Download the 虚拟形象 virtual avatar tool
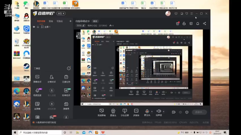This screenshot has height=135, width=241. pyautogui.click(x=52, y=106)
